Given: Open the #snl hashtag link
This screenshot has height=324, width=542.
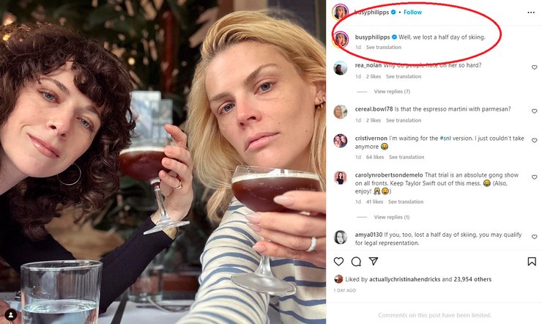Looking at the screenshot, I should click(x=445, y=138).
